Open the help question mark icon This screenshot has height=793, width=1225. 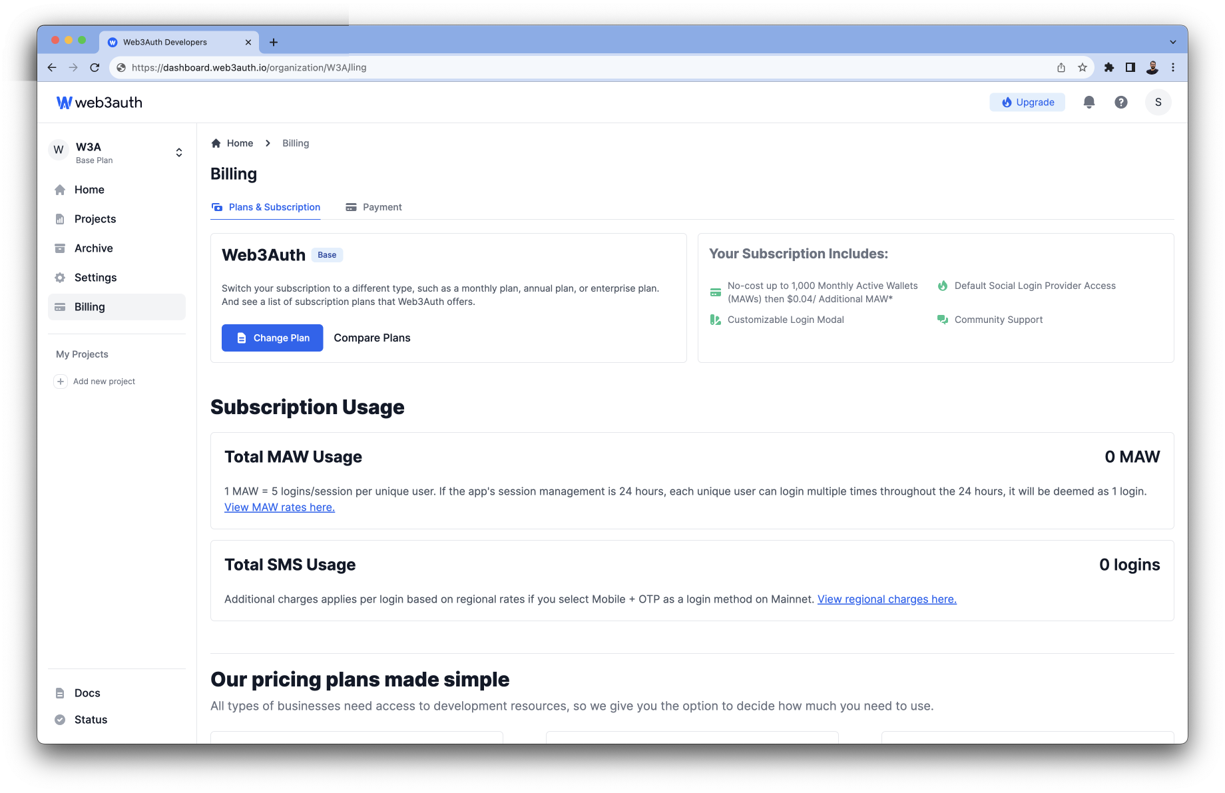point(1121,102)
